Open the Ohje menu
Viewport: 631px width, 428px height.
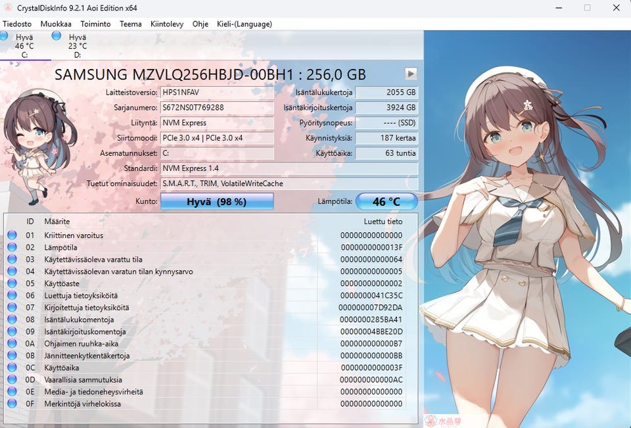coord(200,24)
